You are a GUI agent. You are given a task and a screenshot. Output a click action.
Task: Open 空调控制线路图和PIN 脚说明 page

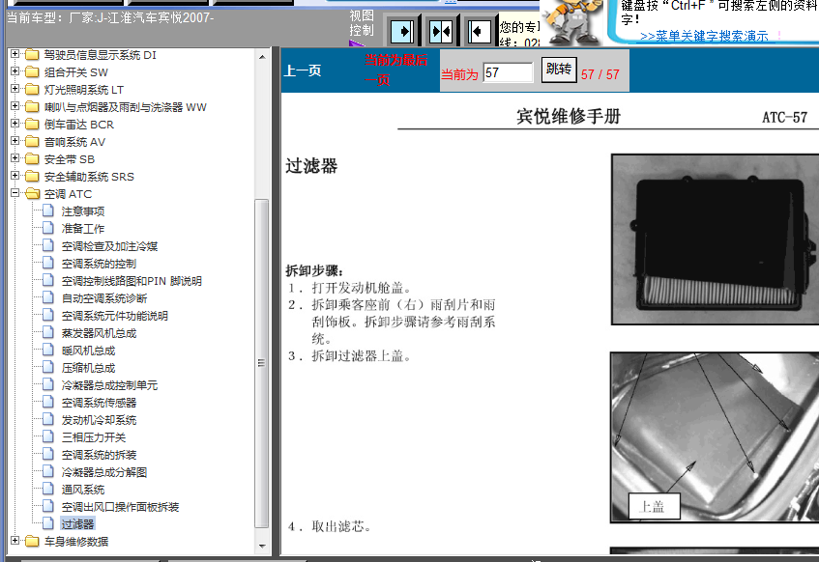132,281
